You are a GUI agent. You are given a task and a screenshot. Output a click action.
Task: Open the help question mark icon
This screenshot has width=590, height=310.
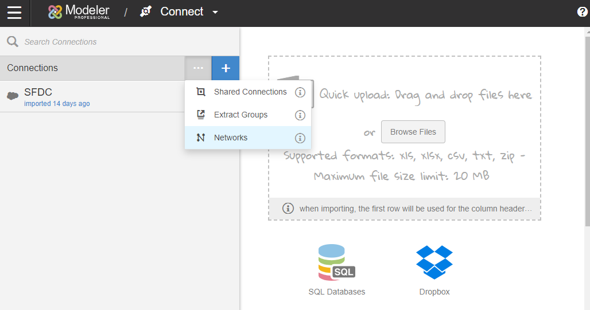click(583, 12)
